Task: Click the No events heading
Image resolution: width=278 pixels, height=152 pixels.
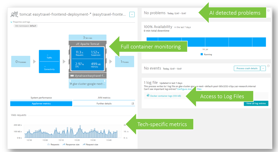Action: coord(152,68)
